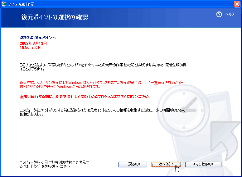Click the restore point text 18:56 テスト
The height and width of the screenshot is (177, 242).
coord(30,48)
